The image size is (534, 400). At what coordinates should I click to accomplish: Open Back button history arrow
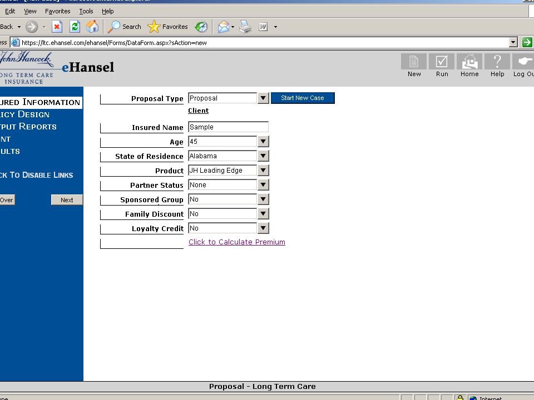click(x=19, y=27)
